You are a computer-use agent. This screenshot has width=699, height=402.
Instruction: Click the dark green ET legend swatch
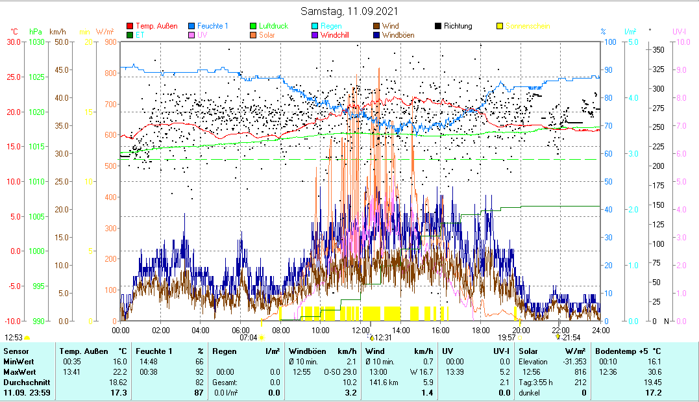(130, 35)
